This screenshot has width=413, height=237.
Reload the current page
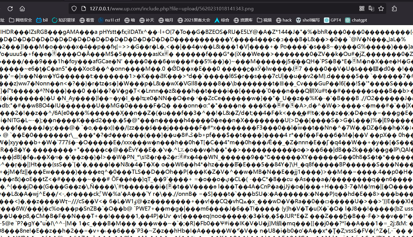10,9
